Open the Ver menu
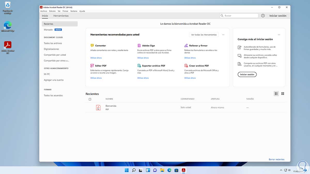Screen dimensions: 310x174 pyautogui.click(x=59, y=11)
